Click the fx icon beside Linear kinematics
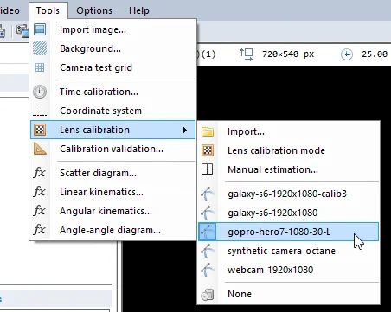The height and width of the screenshot is (312, 391). tap(40, 192)
